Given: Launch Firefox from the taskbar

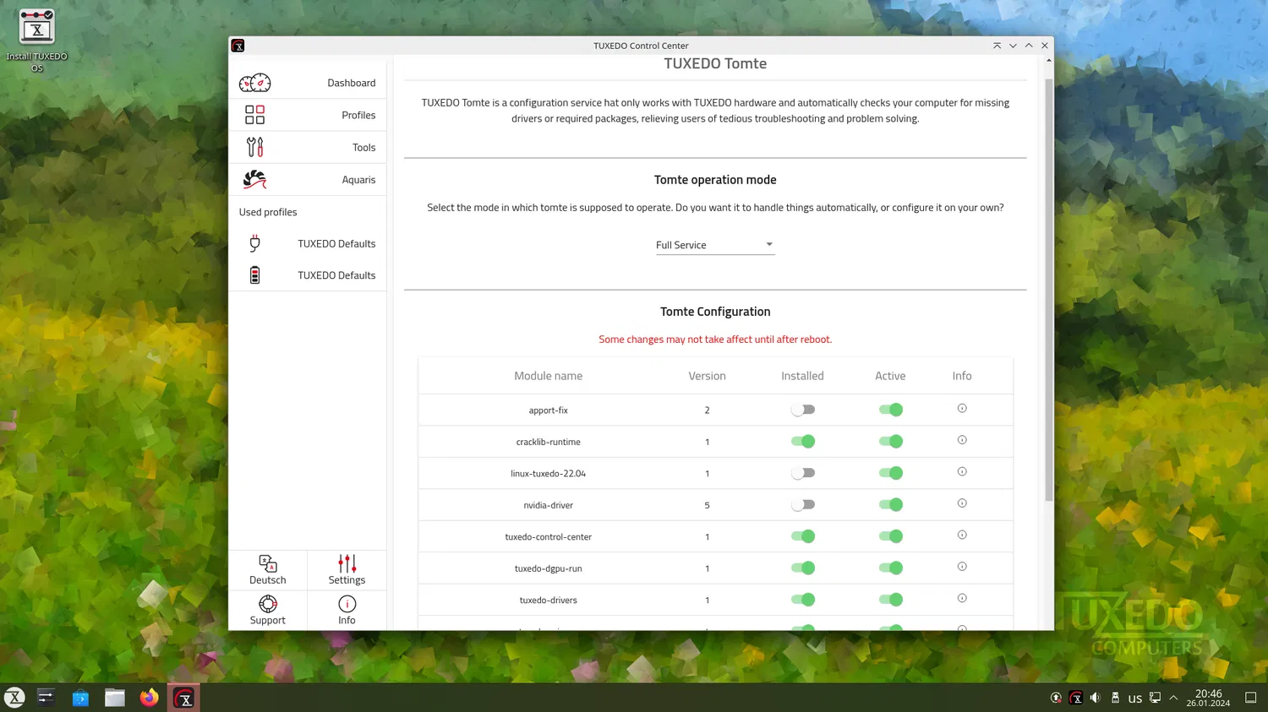Looking at the screenshot, I should tap(150, 698).
